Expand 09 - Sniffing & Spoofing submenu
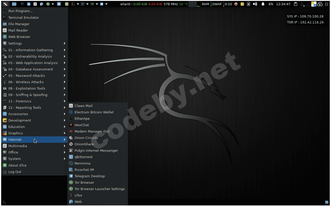Image resolution: width=330 pixels, height=206 pixels. tap(34, 95)
